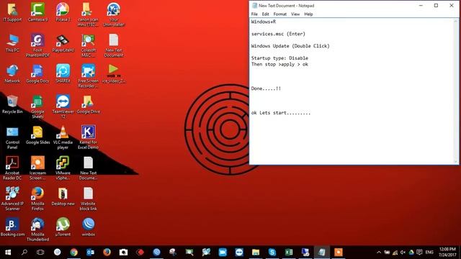Click the Notepad vertical scrollbar track
This screenshot has width=461, height=259.
click(x=456, y=91)
